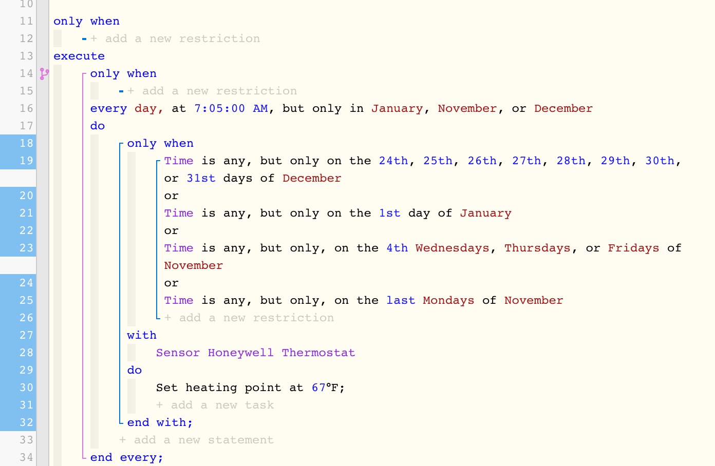Select the 'only when' keyword on line 18
Viewport: 715px width, 466px height.
click(x=161, y=143)
